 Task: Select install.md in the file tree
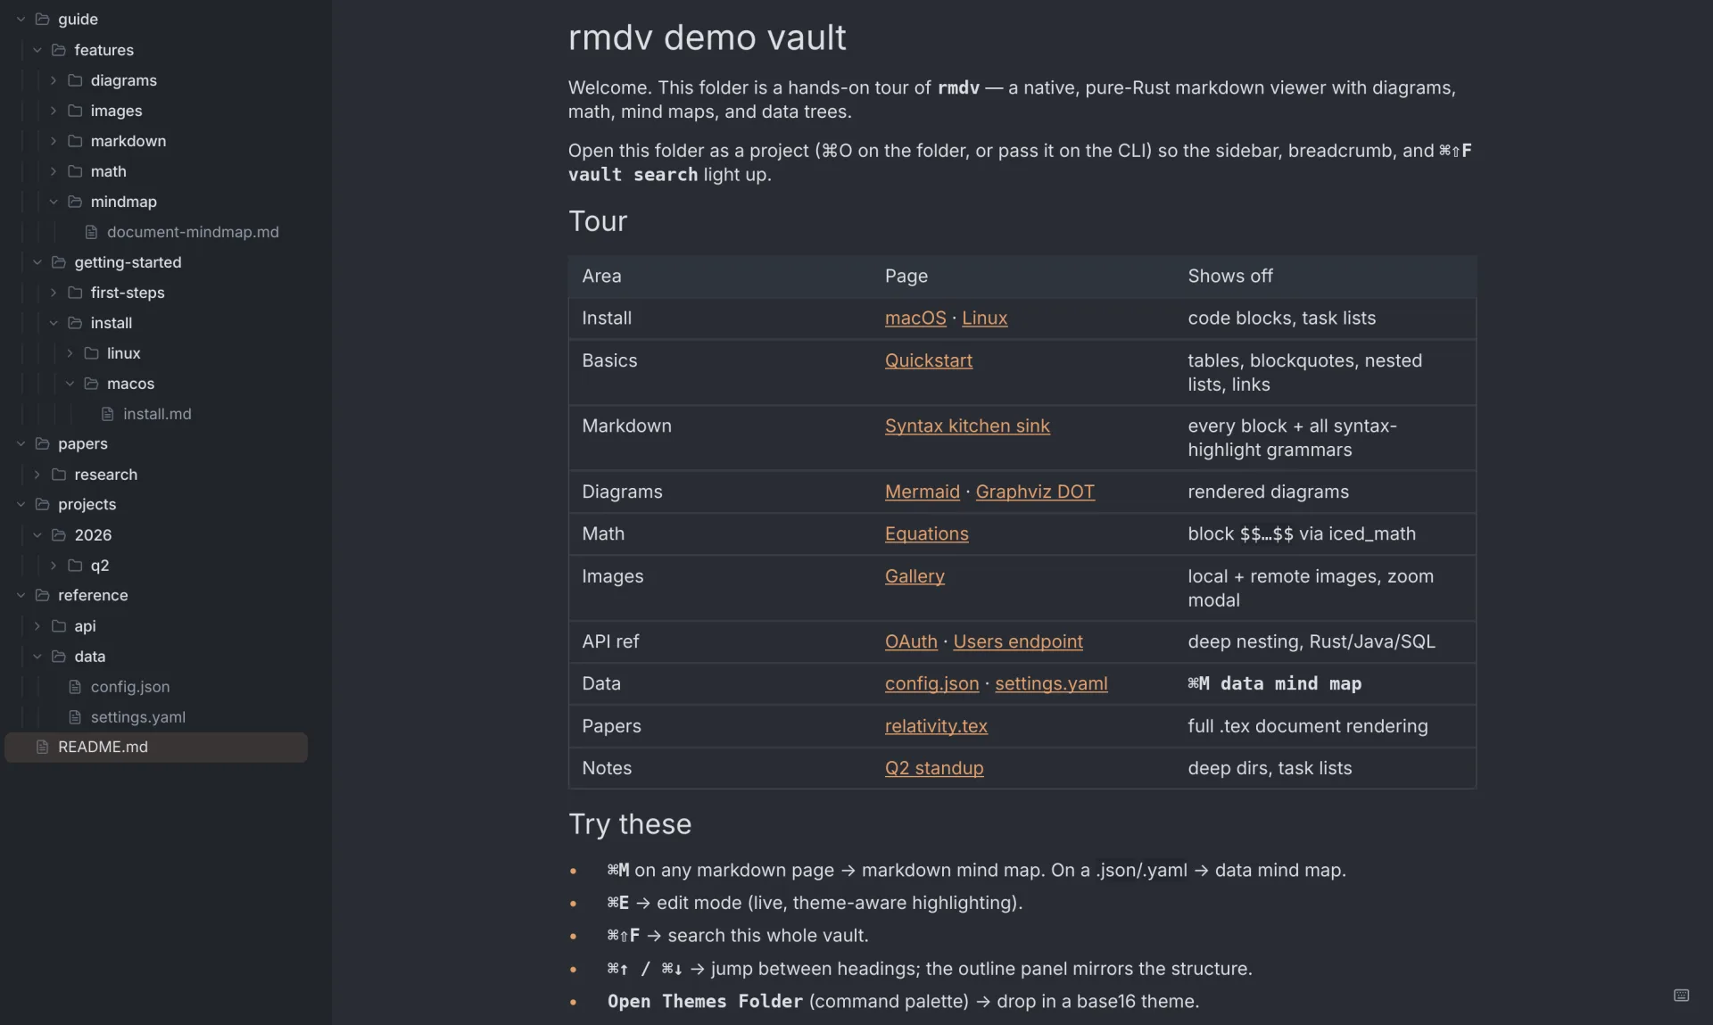(156, 414)
